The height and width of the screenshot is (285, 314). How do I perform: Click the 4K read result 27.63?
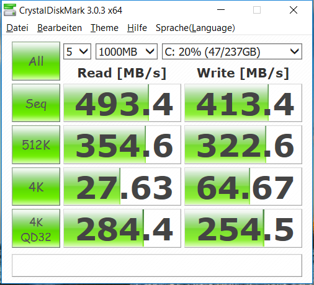122,186
